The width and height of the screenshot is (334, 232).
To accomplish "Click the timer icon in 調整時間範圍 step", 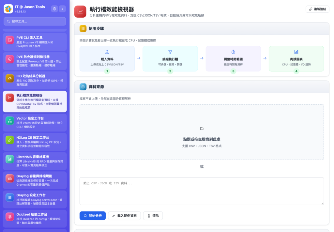I will 233,52.
